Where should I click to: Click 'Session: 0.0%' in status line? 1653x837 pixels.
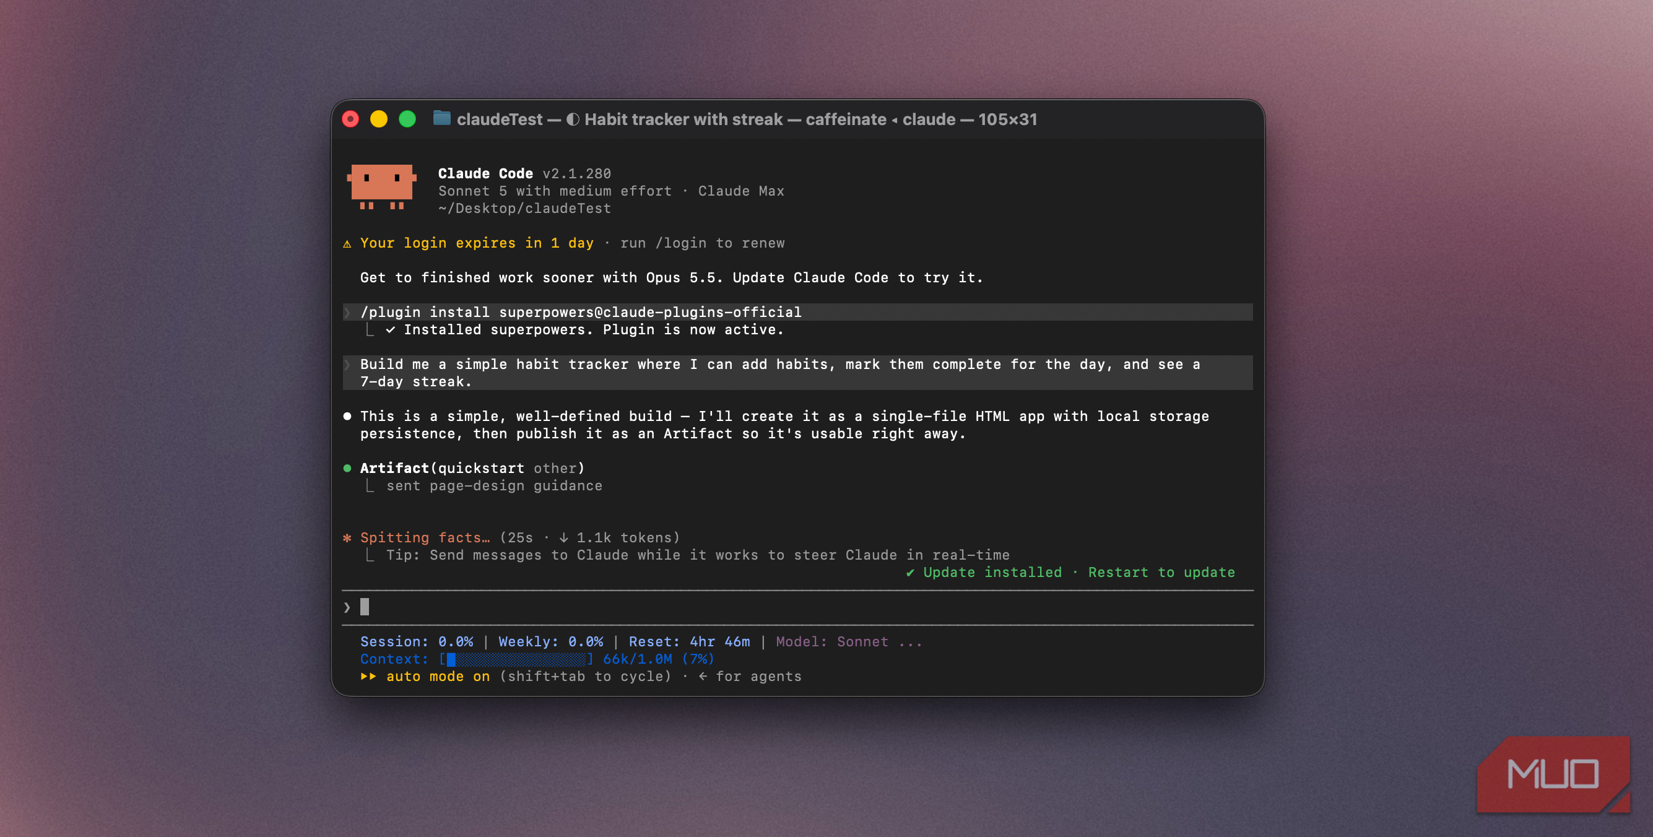(417, 641)
